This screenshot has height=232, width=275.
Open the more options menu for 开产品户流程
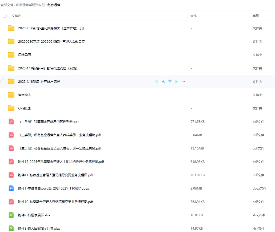pyautogui.click(x=183, y=81)
